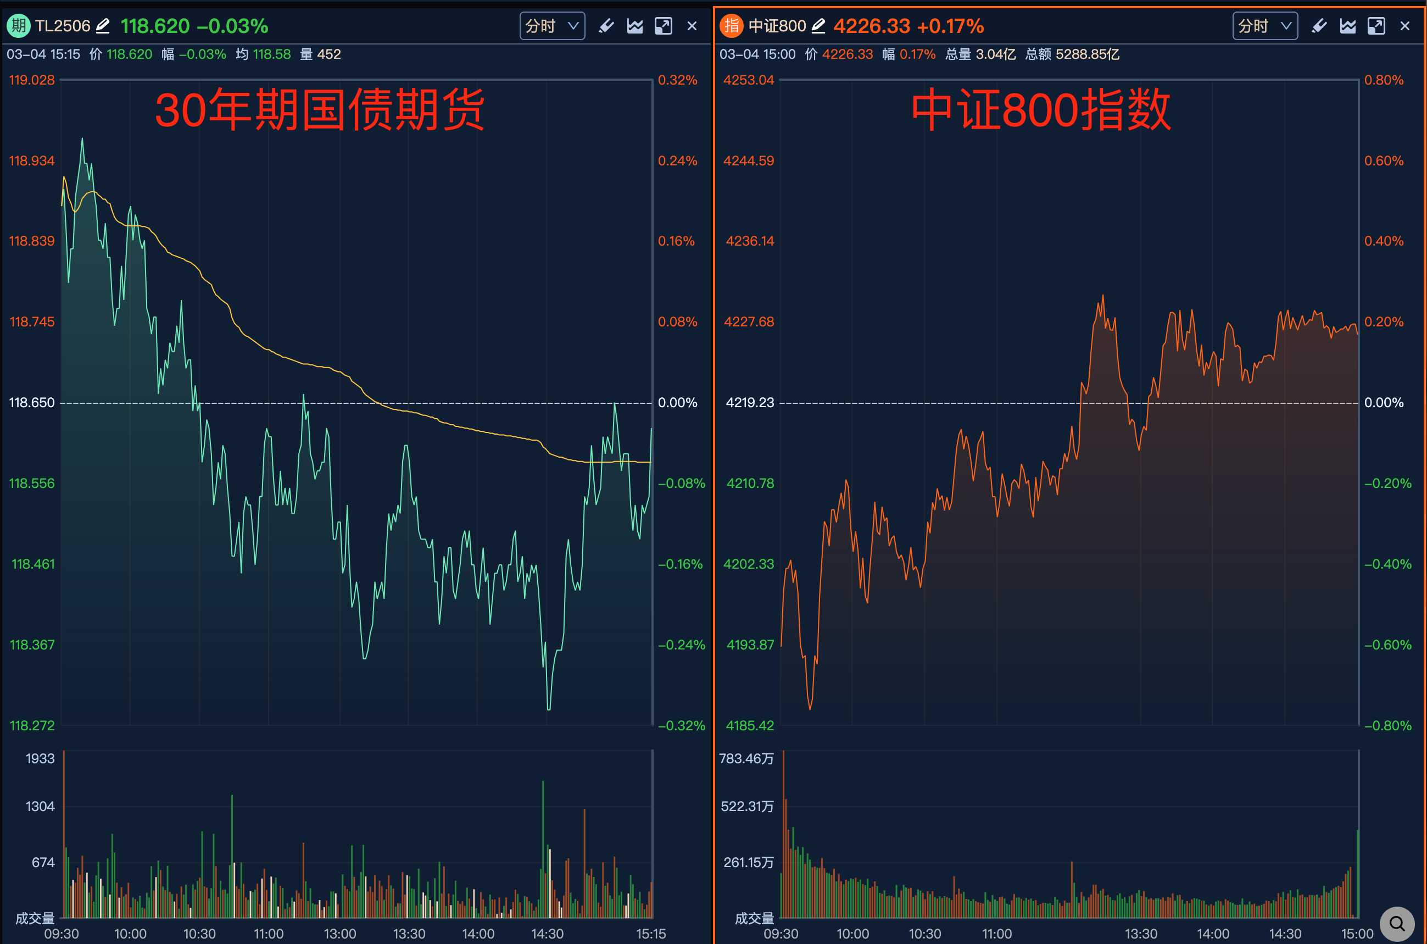Expand the TL2506 chart to fullscreen
1427x944 pixels.
[664, 26]
